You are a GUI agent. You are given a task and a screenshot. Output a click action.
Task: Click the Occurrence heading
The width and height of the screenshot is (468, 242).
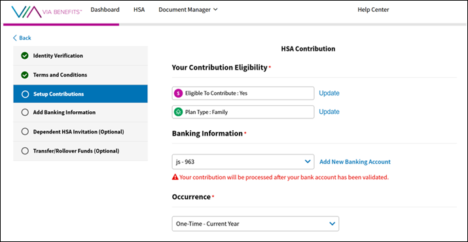click(191, 197)
